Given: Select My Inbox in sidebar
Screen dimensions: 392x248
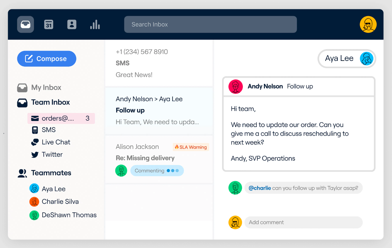Looking at the screenshot, I should 46,87.
